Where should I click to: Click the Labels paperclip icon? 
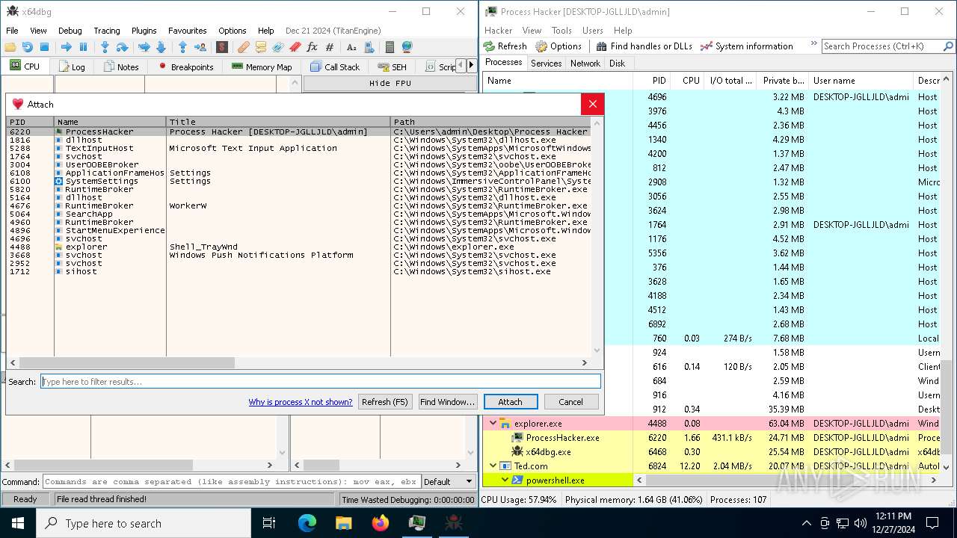[277, 47]
